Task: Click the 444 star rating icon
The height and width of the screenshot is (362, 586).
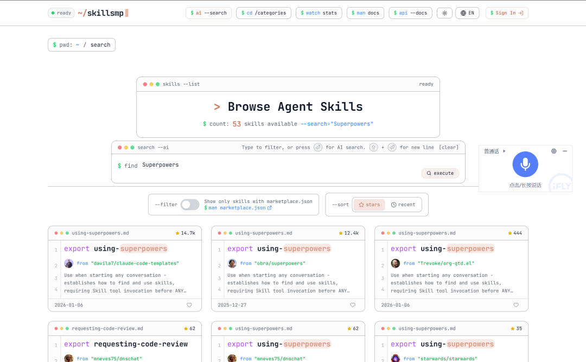Action: coord(509,233)
